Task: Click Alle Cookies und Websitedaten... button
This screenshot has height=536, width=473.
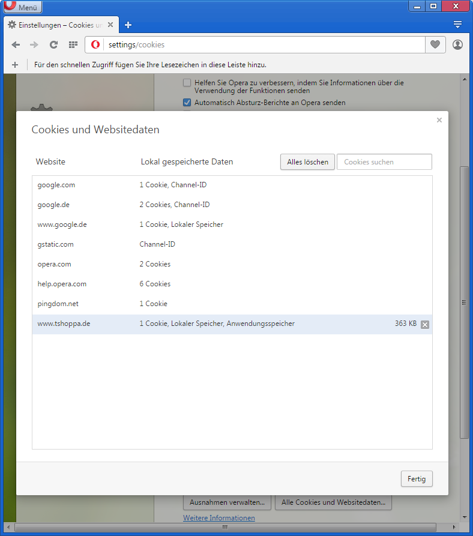Action: [x=333, y=502]
